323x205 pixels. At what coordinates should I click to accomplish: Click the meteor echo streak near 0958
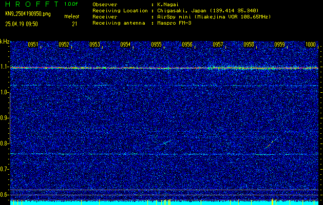coord(271,143)
